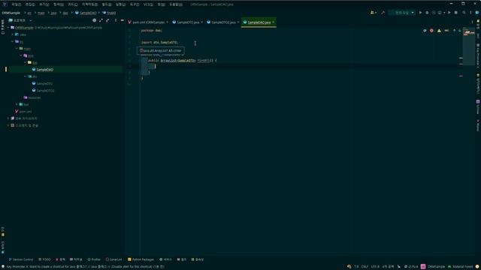This screenshot has width=481, height=270.
Task: Collapse the src folder node
Action: (x=13, y=41)
